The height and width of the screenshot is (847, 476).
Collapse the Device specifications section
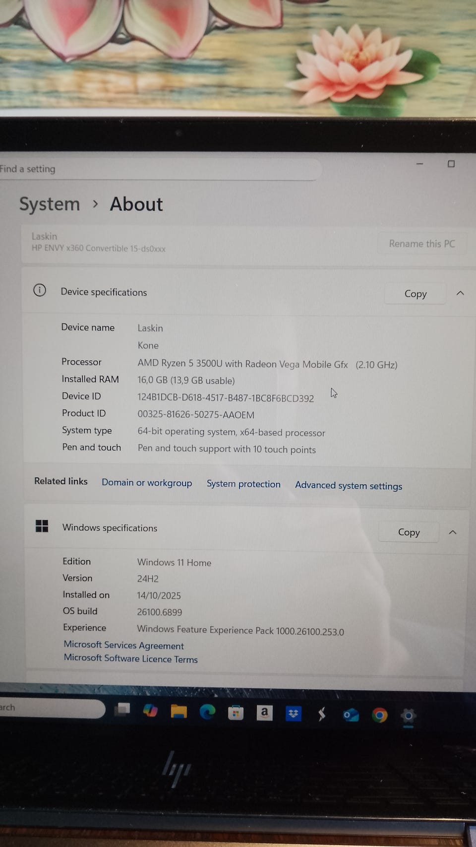[460, 293]
